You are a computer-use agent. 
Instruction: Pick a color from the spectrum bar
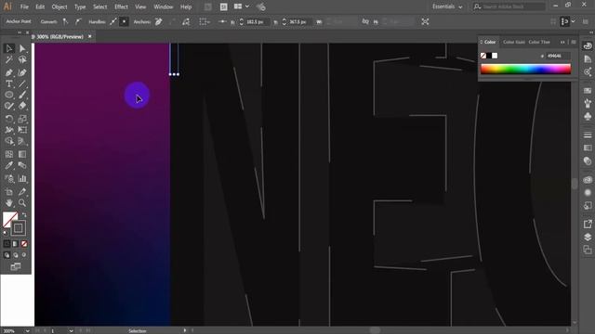525,69
